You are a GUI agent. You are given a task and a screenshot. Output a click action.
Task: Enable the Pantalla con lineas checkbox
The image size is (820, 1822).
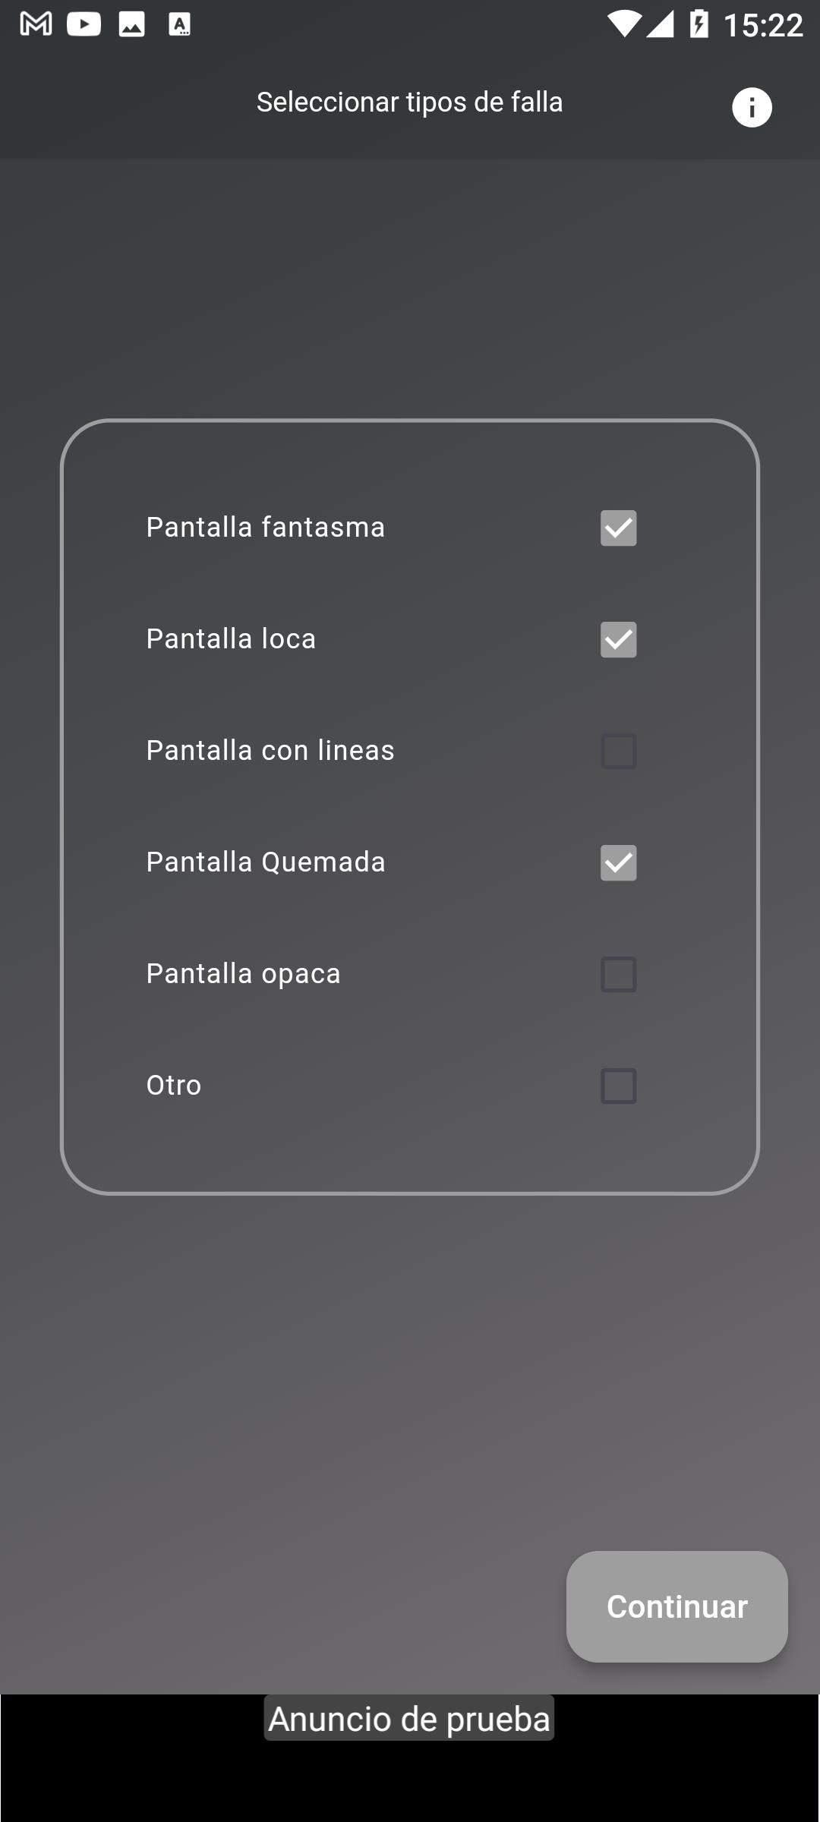[618, 752]
